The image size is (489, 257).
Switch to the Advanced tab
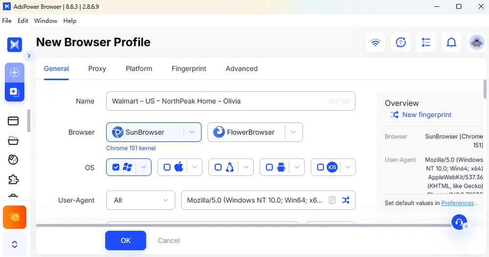pos(242,69)
